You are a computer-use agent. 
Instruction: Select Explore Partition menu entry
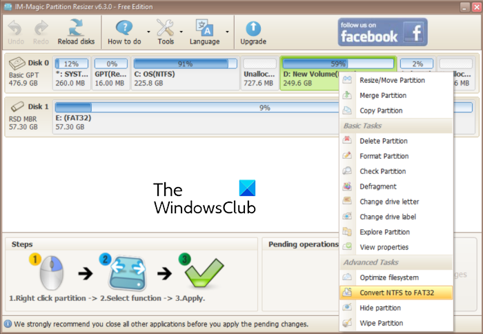point(397,232)
